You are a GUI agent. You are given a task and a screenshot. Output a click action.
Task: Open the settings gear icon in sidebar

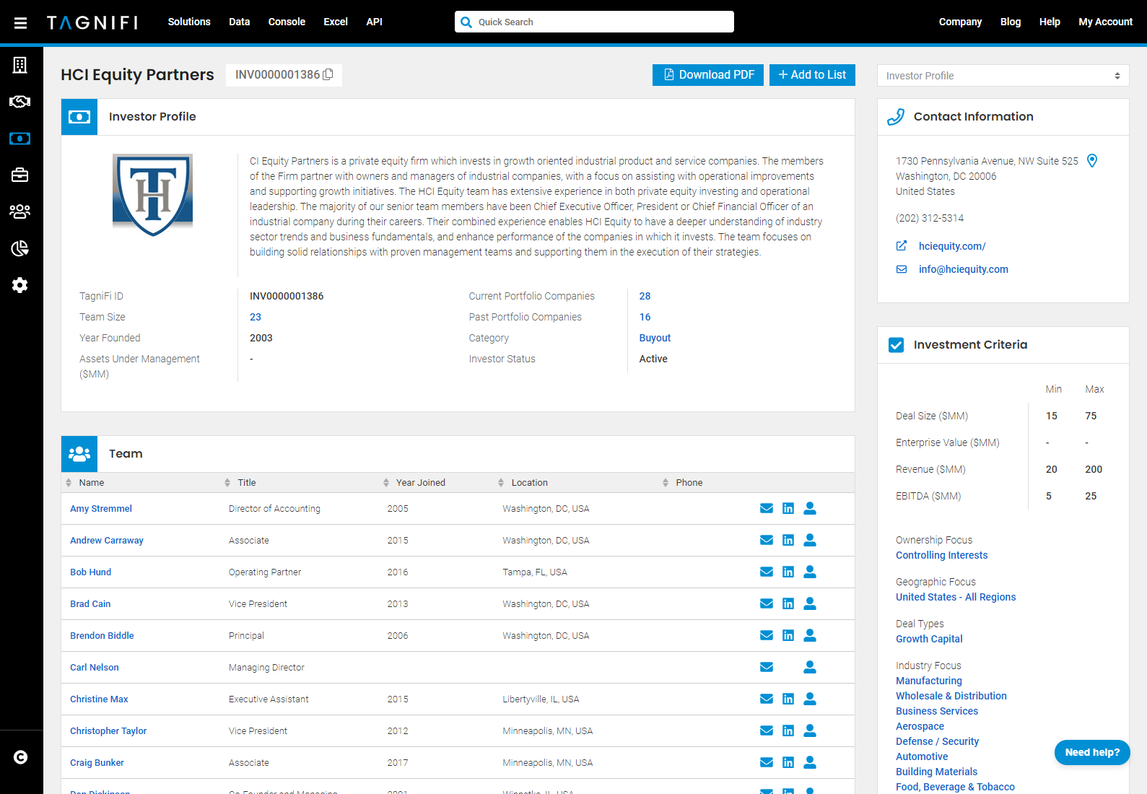[20, 285]
